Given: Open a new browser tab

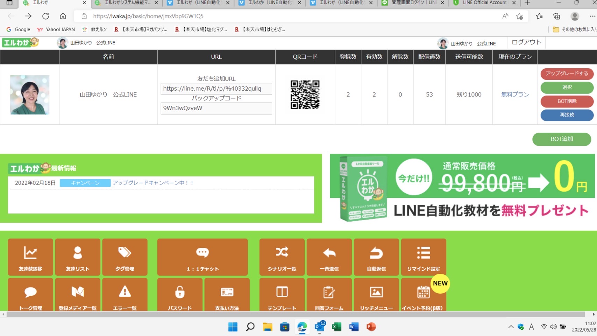Looking at the screenshot, I should click(527, 3).
